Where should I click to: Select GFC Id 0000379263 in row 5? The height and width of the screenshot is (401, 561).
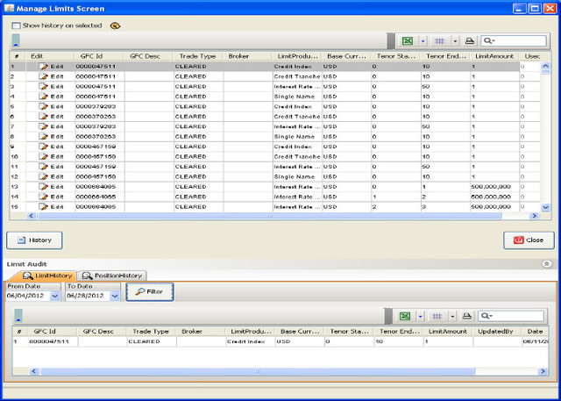(99, 106)
